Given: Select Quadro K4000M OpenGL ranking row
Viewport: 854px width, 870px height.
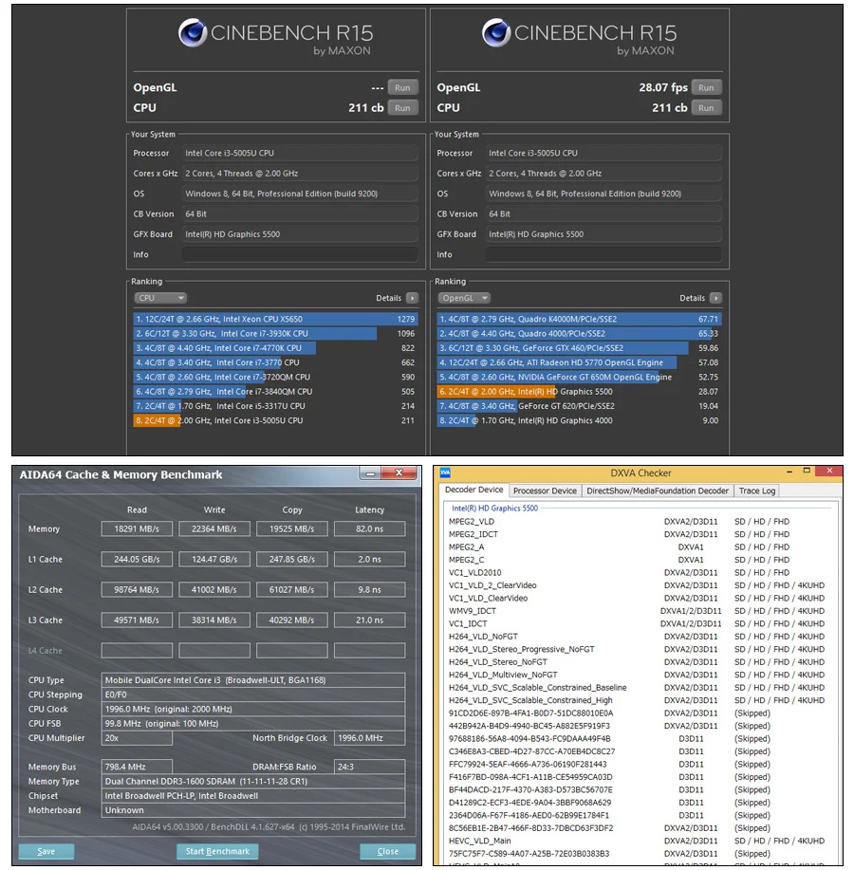Looking at the screenshot, I should [579, 319].
